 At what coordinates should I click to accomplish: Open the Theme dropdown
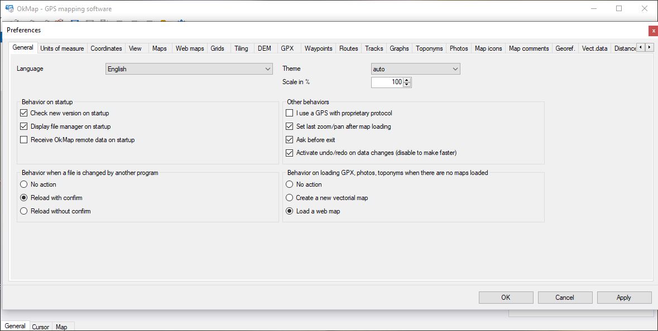[415, 69]
